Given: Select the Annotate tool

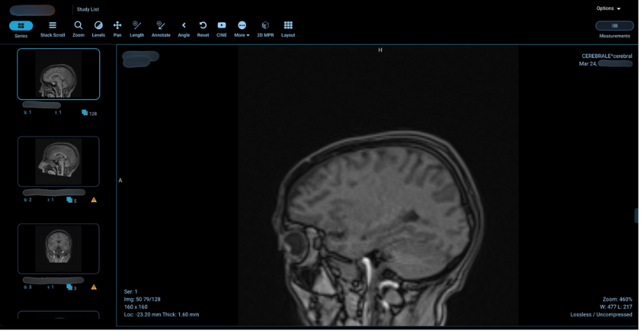Looking at the screenshot, I should click(x=161, y=29).
